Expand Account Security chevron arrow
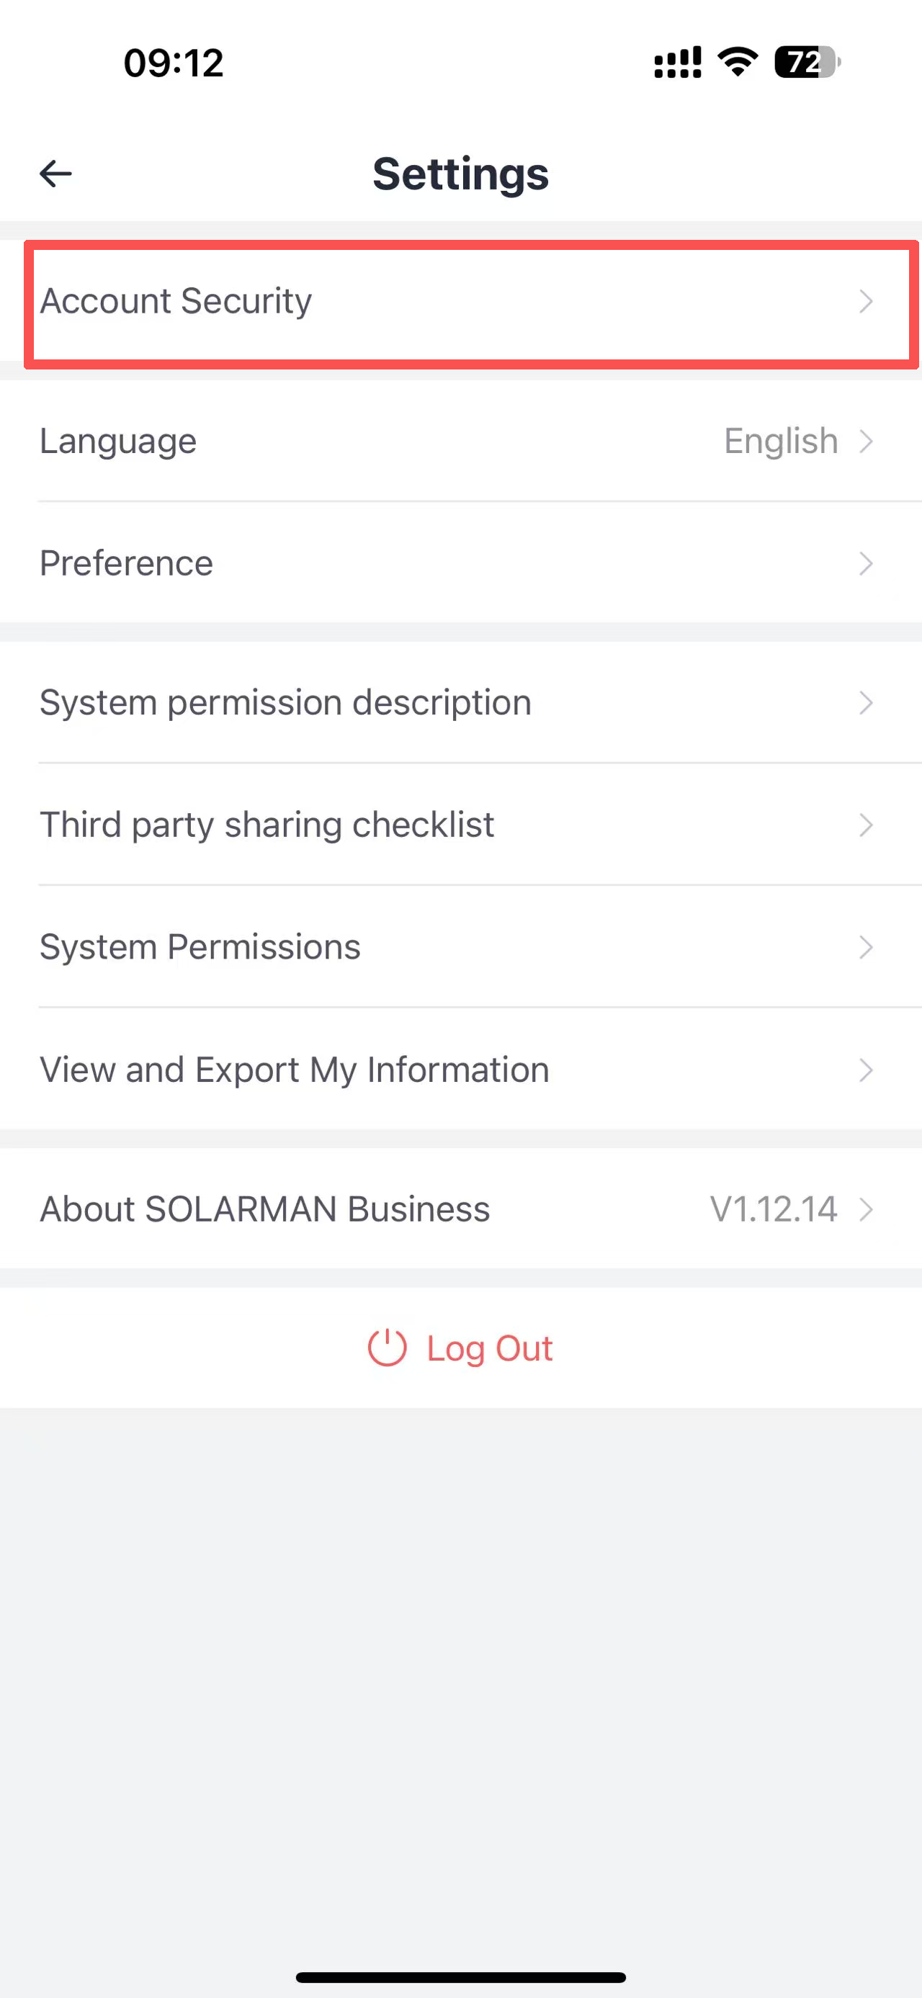922x1998 pixels. pos(866,301)
